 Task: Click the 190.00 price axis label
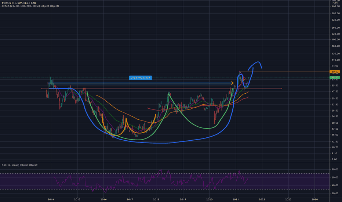click(x=335, y=40)
